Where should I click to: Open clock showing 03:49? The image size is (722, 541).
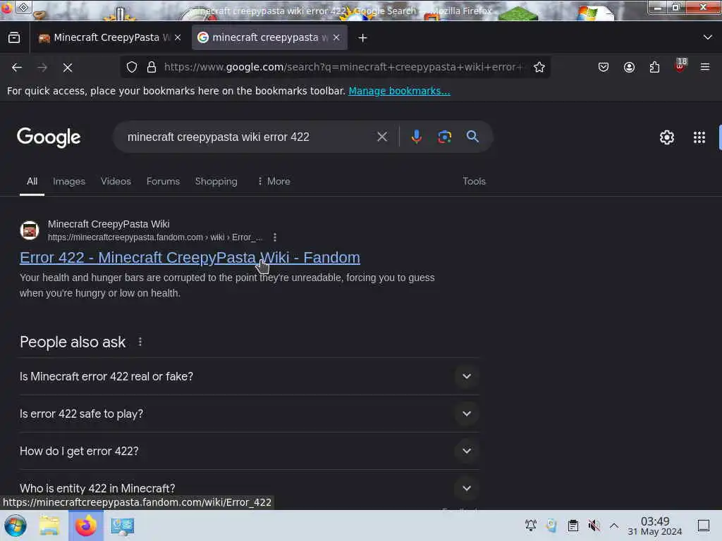pyautogui.click(x=655, y=526)
